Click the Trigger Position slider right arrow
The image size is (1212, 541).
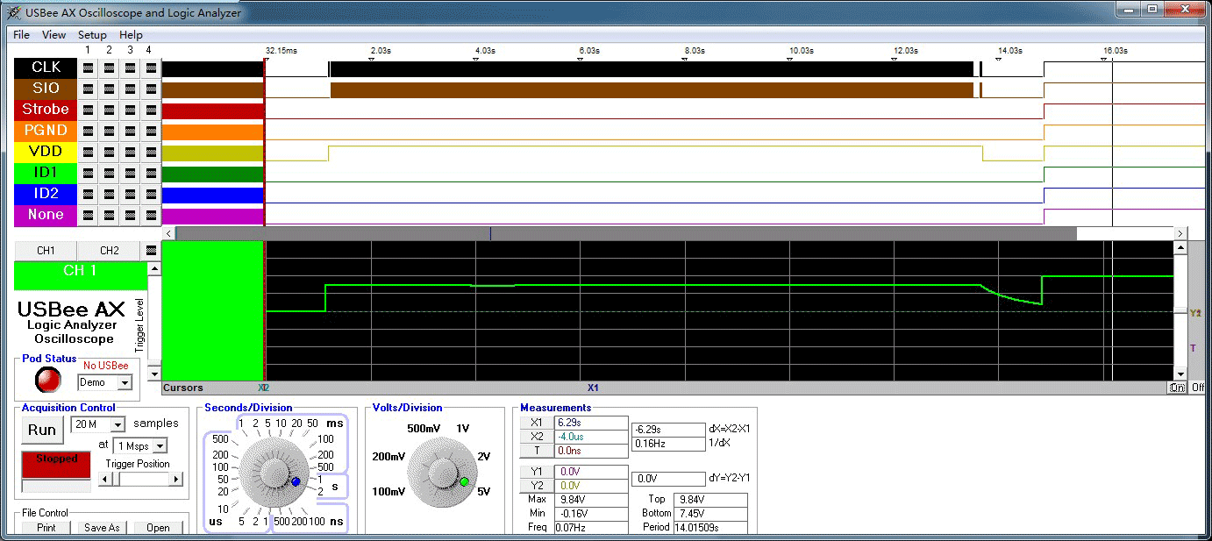(x=176, y=479)
